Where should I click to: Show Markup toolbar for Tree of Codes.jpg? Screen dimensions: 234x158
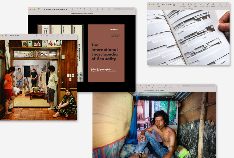click(x=213, y=4)
